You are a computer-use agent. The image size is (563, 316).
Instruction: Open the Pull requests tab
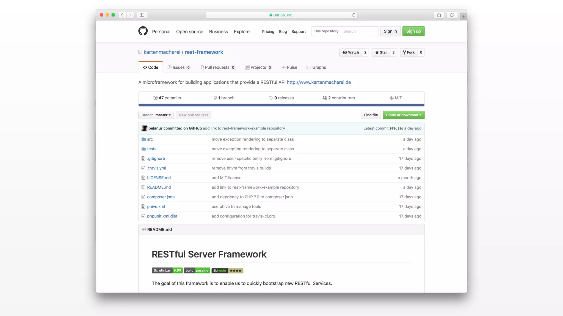(217, 67)
